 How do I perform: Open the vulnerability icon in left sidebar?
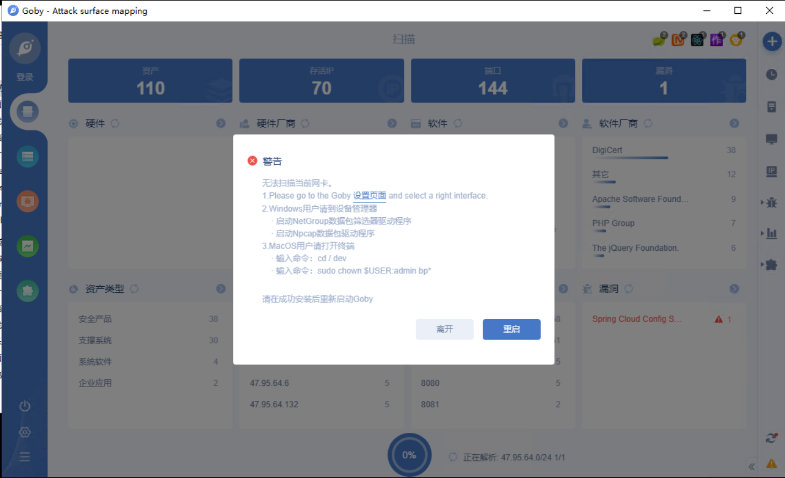click(28, 201)
